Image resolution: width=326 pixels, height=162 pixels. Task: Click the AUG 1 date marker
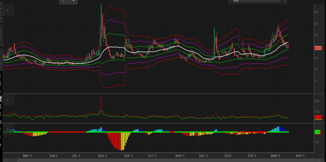click(x=102, y=156)
